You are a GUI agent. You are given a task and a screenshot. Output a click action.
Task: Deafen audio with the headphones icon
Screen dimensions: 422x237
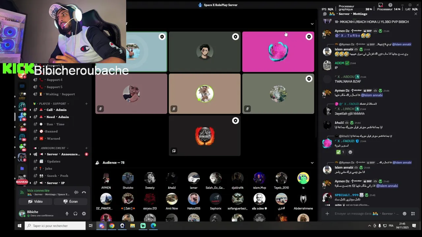tap(75, 214)
